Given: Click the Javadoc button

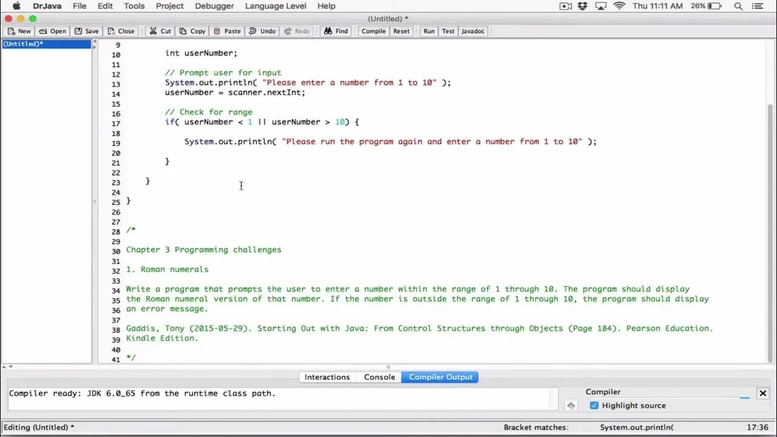Looking at the screenshot, I should pyautogui.click(x=473, y=31).
